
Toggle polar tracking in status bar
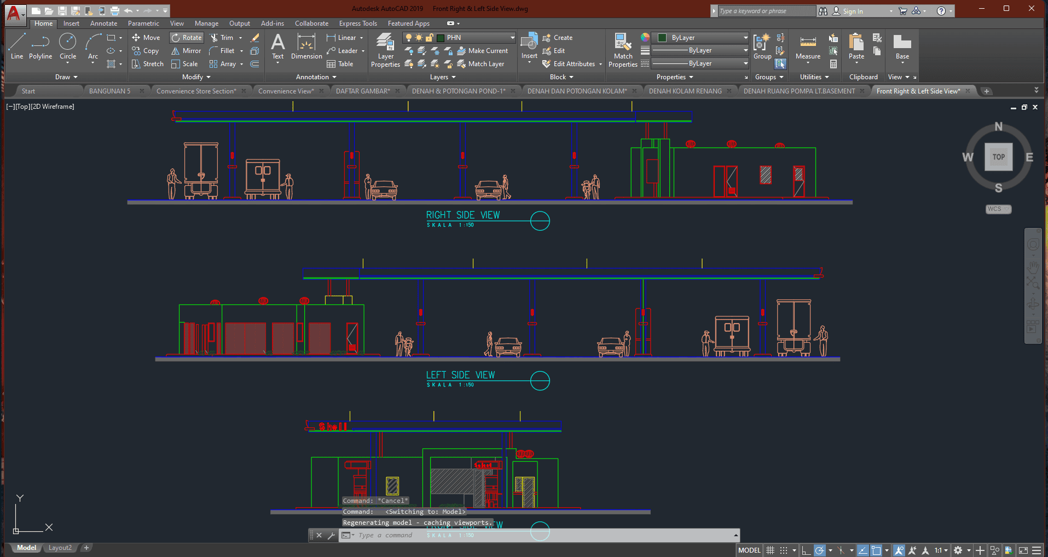click(819, 550)
